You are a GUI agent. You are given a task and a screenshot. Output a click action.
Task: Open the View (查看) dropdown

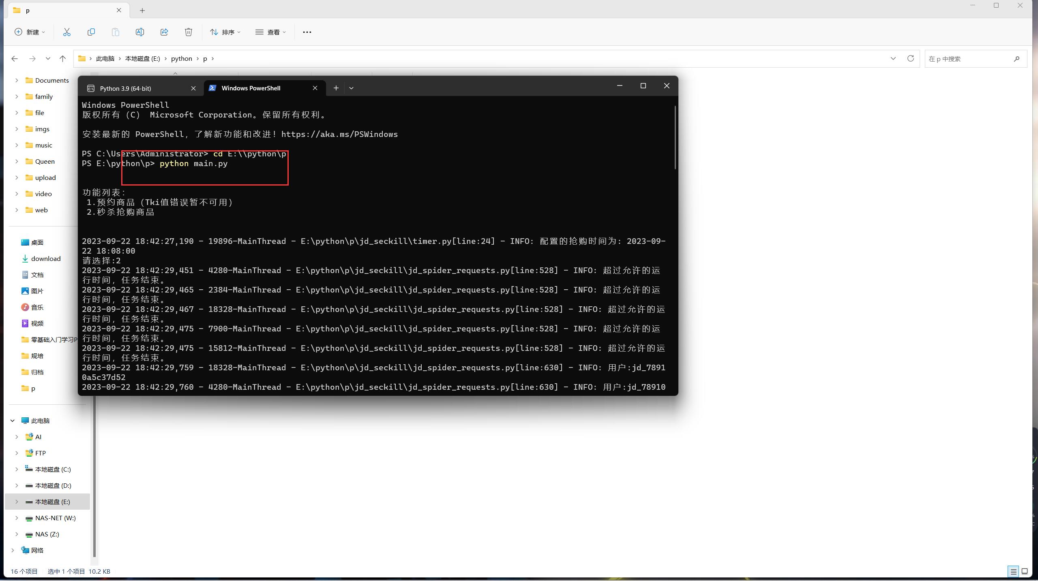point(271,32)
